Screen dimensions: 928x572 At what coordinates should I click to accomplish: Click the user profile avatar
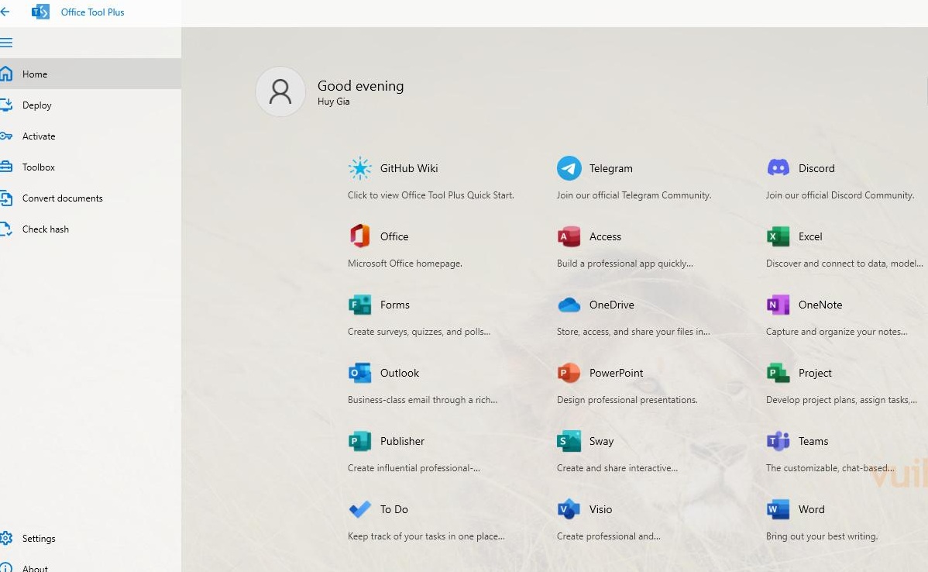(280, 91)
